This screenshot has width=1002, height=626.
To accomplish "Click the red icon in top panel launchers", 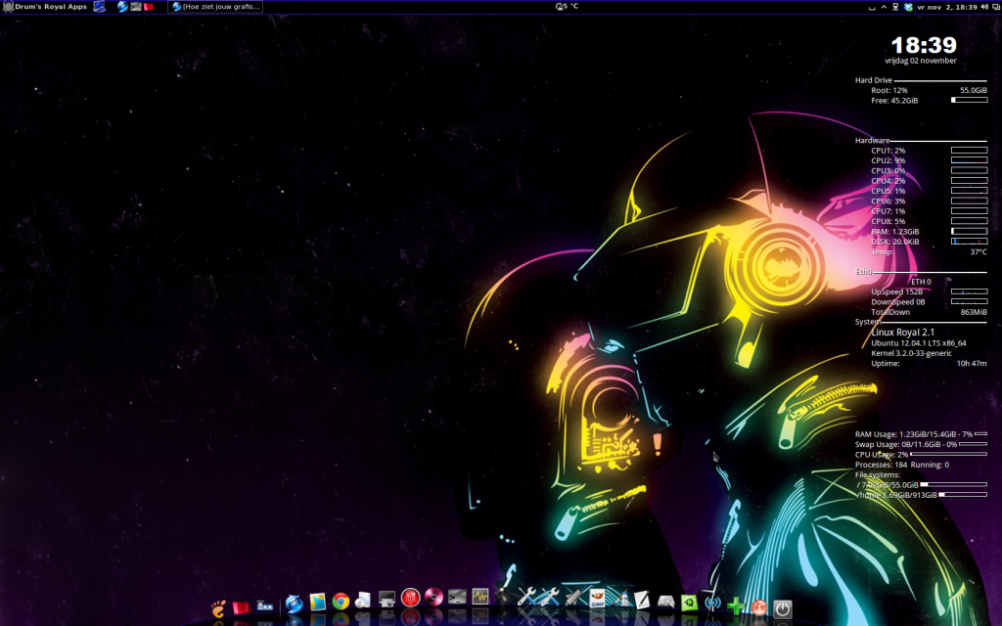I will pyautogui.click(x=149, y=7).
